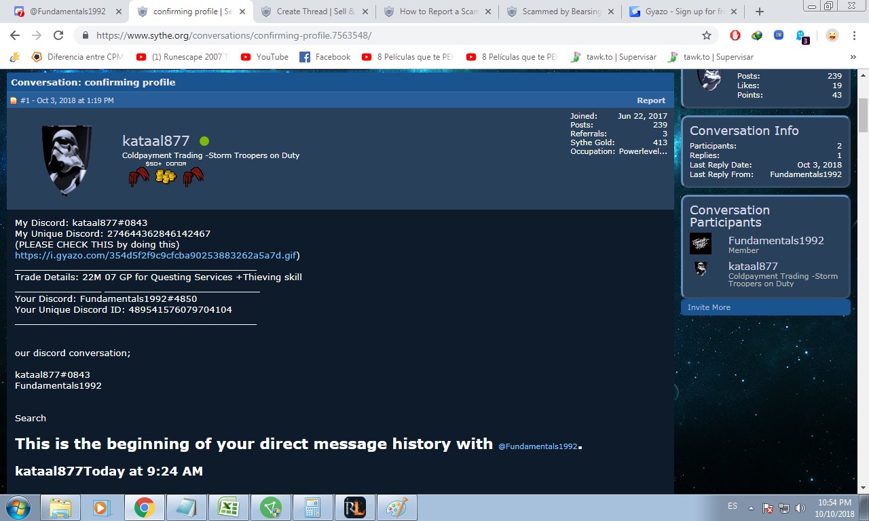Click the browser forward arrow
869x521 pixels.
pyautogui.click(x=37, y=35)
